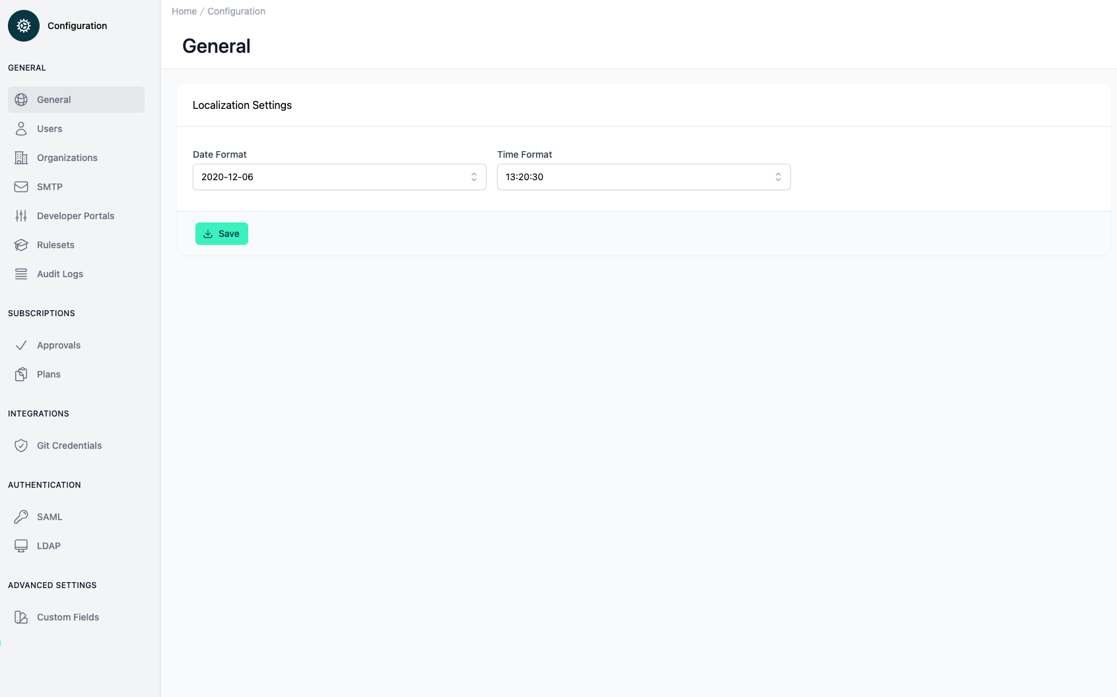1117x697 pixels.
Task: Select the General globe icon in sidebar
Action: point(20,99)
